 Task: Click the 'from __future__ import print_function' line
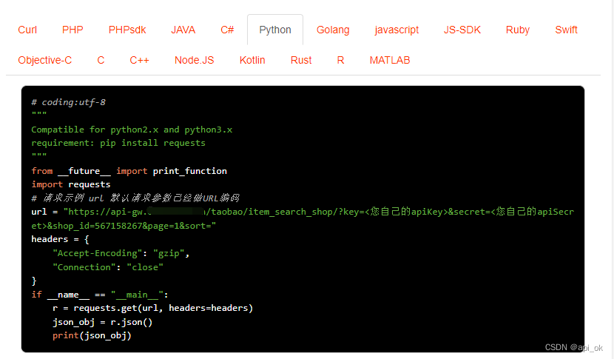pos(129,171)
